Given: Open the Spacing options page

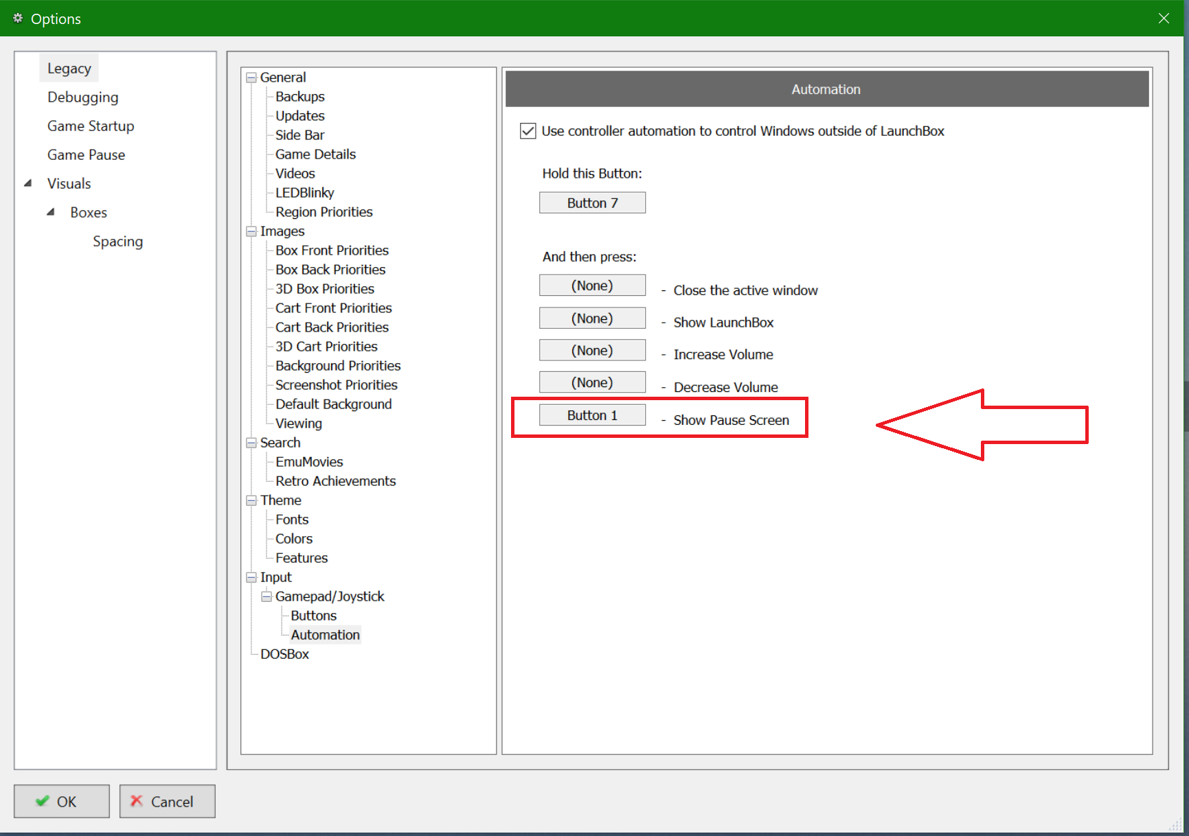Looking at the screenshot, I should (x=117, y=242).
